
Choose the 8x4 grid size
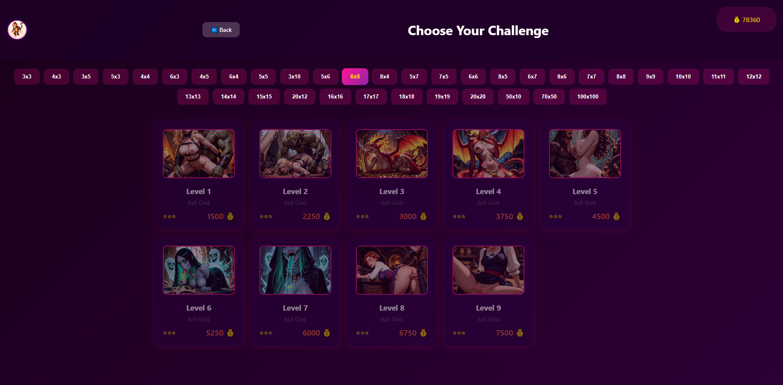click(x=385, y=76)
